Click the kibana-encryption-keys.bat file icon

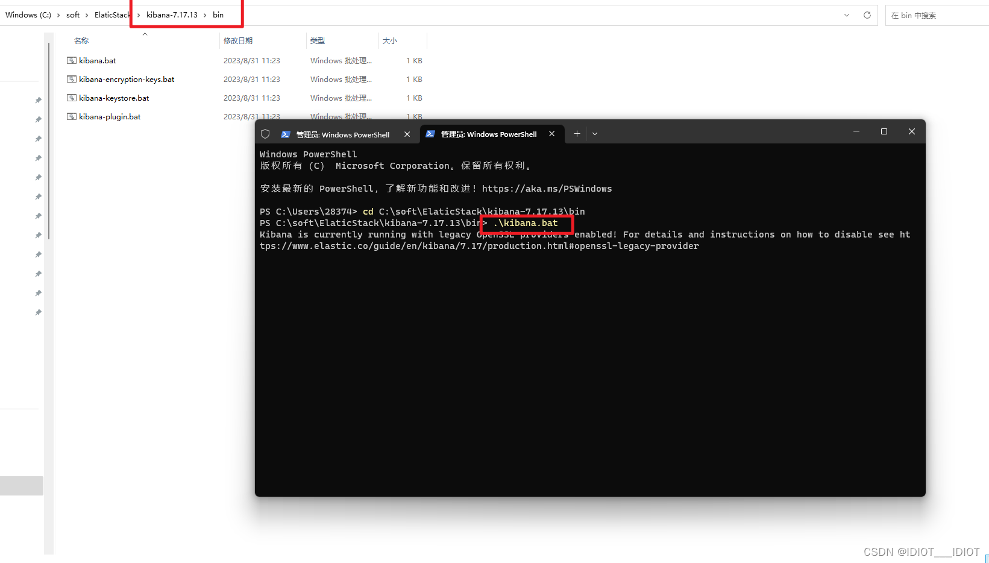tap(72, 80)
